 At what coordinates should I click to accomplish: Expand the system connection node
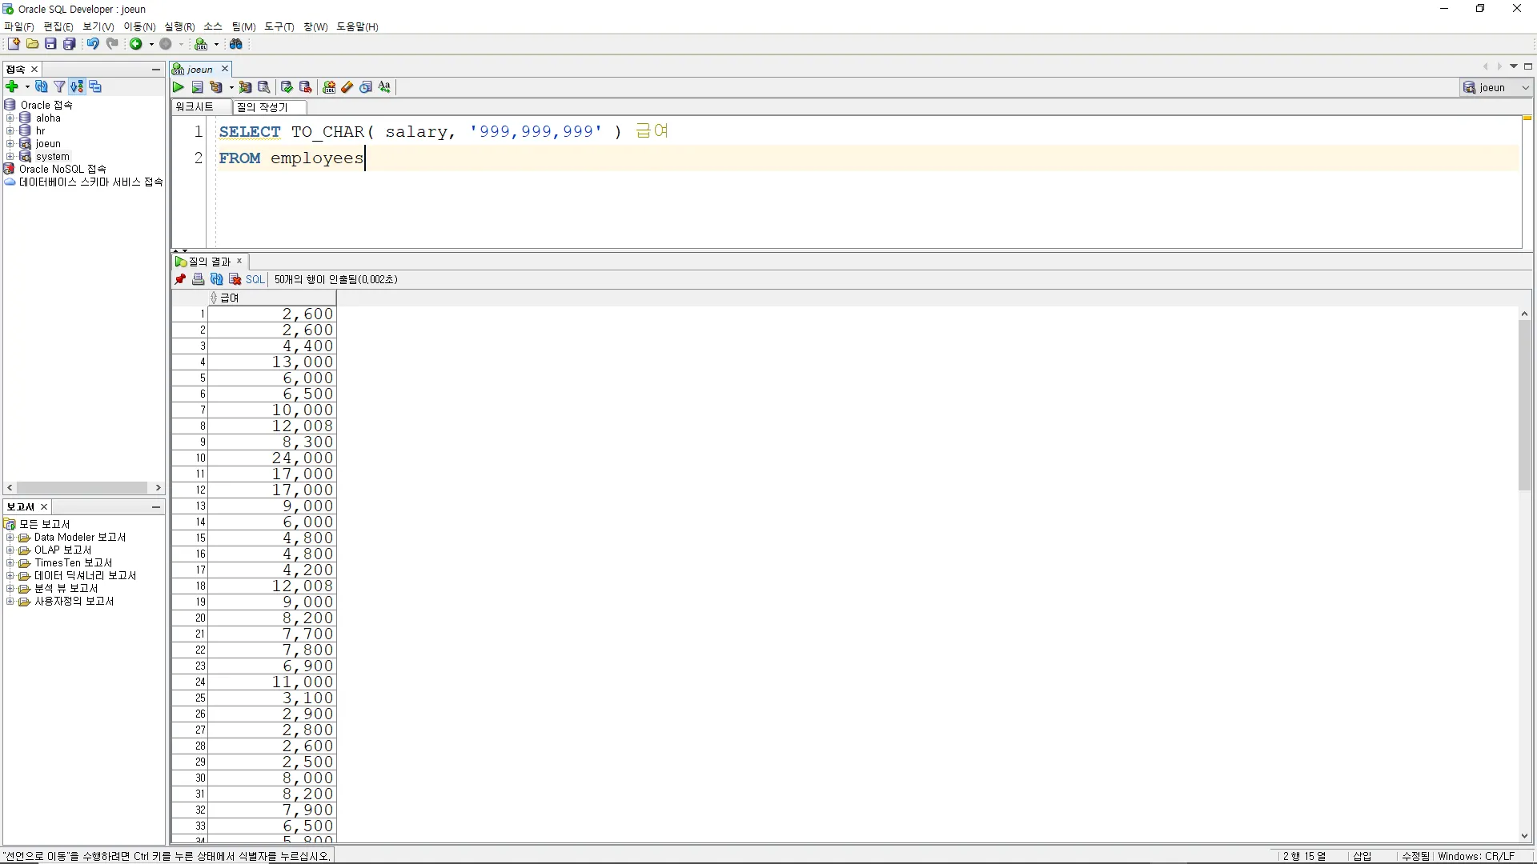point(10,157)
